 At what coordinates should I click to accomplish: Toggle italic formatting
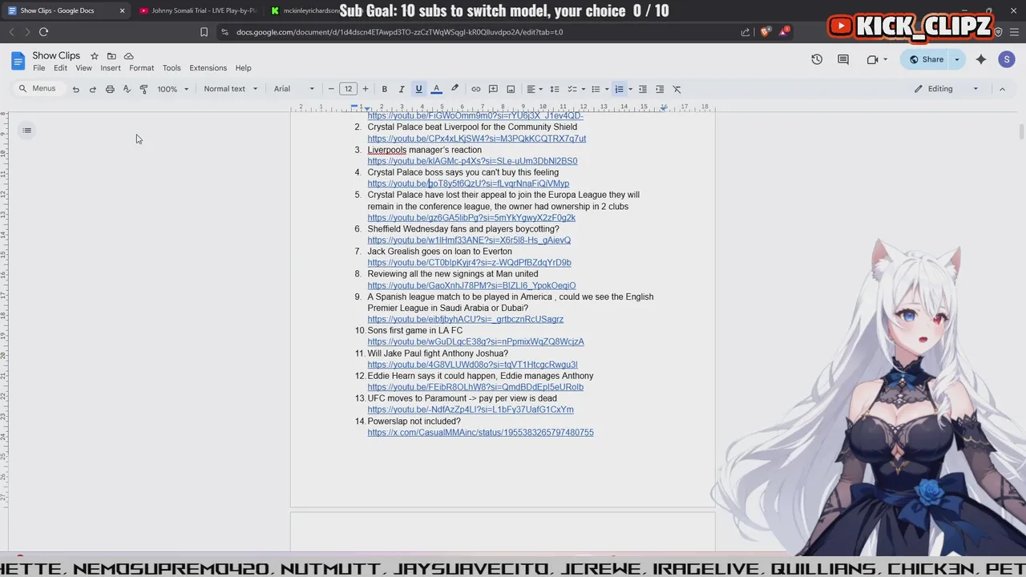402,89
